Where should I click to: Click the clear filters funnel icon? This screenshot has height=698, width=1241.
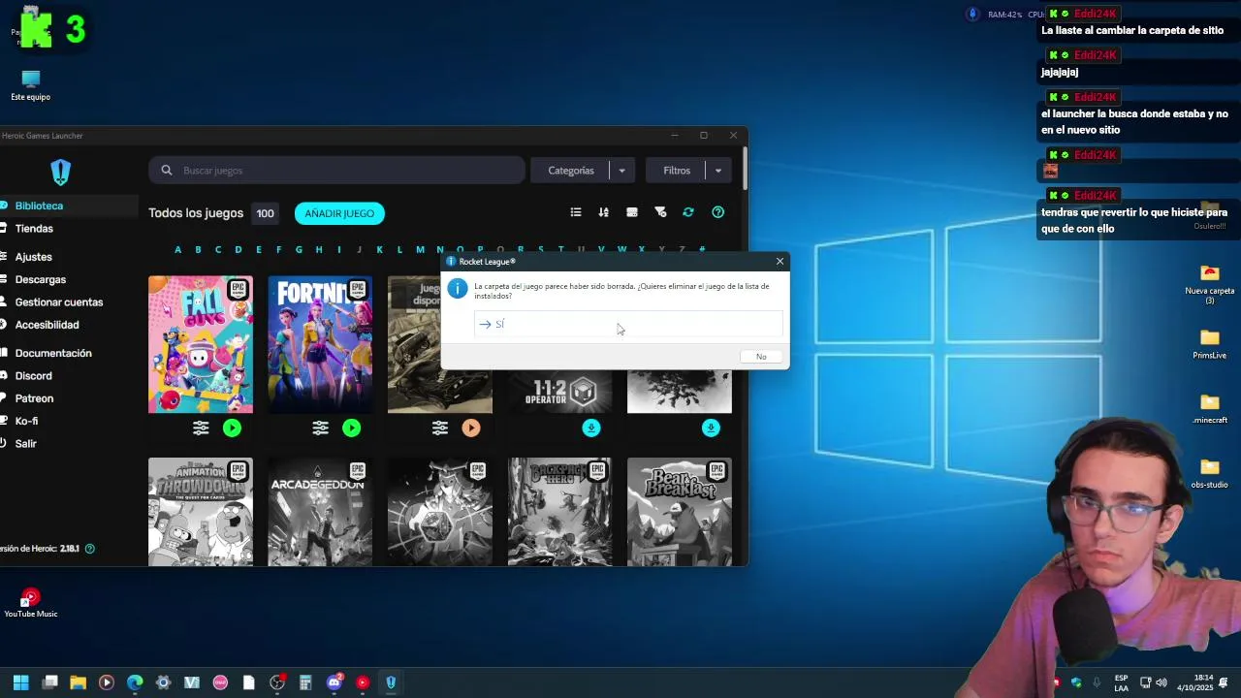coord(660,212)
